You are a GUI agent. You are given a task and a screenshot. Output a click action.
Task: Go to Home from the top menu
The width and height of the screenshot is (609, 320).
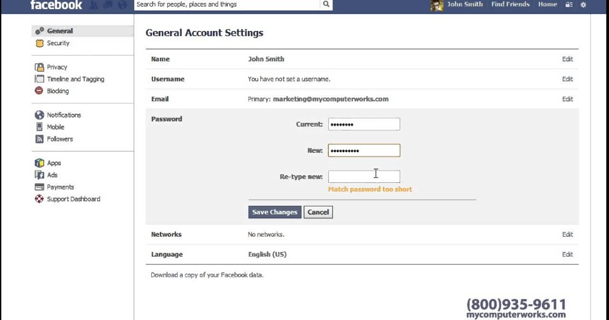(x=547, y=4)
